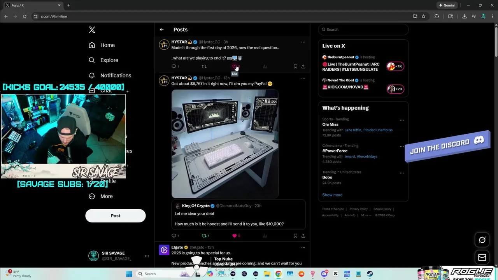Click the @Hystar_GG handle on the first post

click(209, 42)
